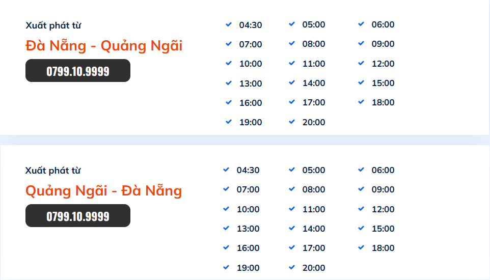Image resolution: width=490 pixels, height=280 pixels.
Task: Click the checkmark beside 04:30 in the Đà Nẵng - Quảng Ngãi schedule
Action: click(x=229, y=24)
